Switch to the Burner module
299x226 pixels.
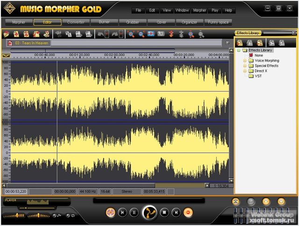point(104,22)
